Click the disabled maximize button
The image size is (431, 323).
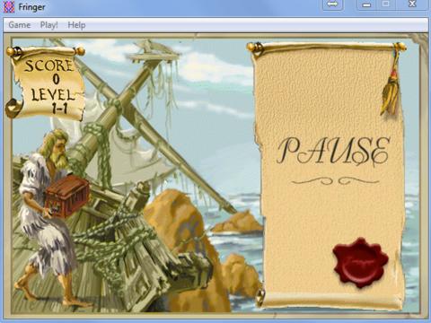click(x=386, y=4)
